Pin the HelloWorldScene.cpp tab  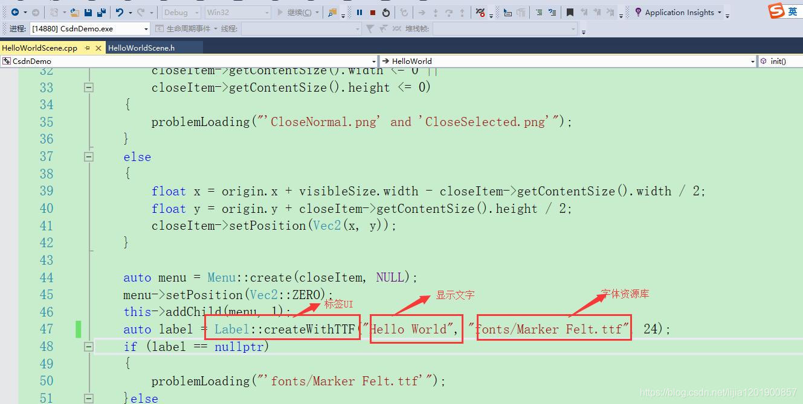pos(87,48)
